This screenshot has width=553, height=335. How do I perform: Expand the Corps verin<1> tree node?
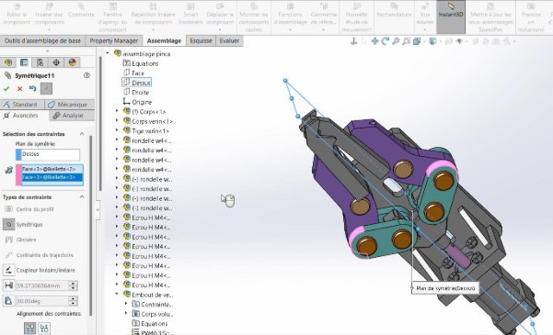pos(117,121)
